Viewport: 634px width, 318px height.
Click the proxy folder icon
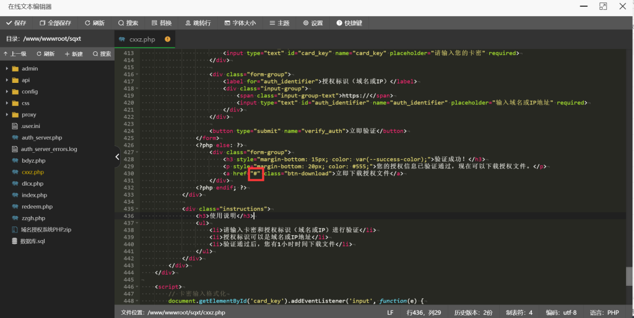coord(15,114)
